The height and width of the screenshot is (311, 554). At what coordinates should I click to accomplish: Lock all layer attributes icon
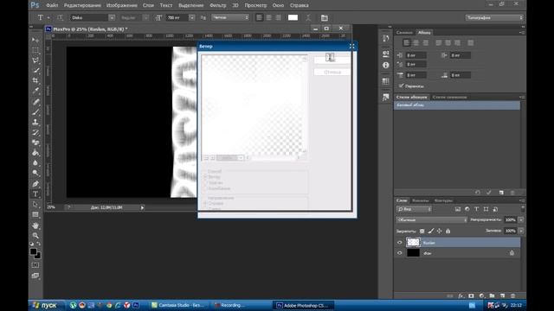point(448,231)
